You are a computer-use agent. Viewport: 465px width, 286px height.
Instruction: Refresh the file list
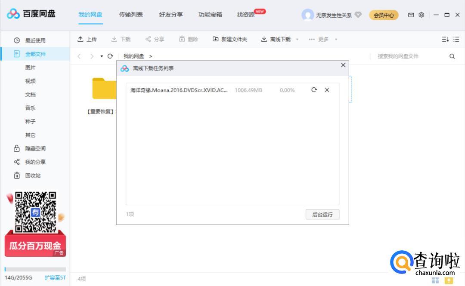[110, 56]
